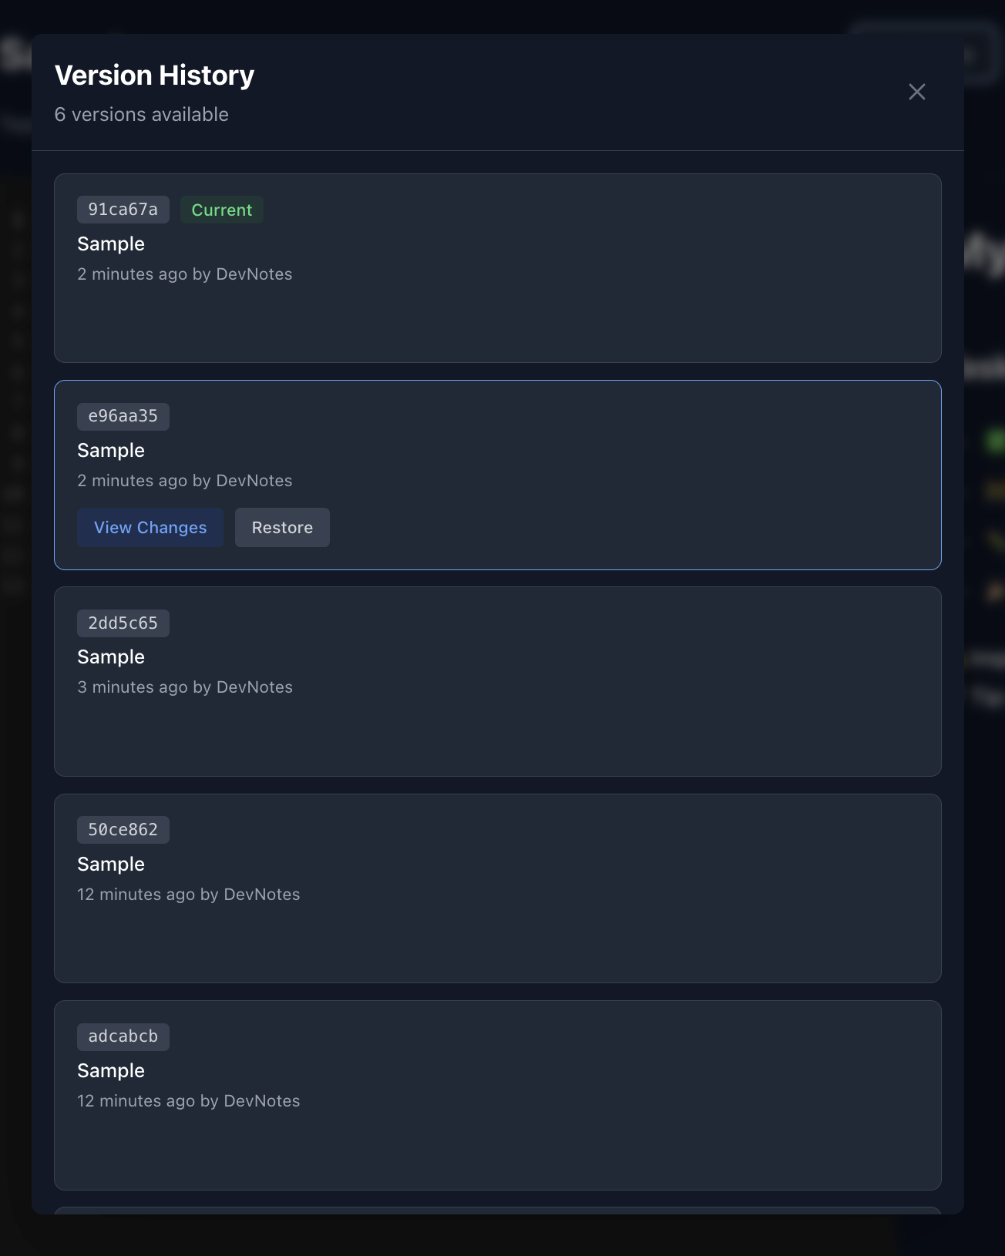Click '6 versions available' subtitle
The image size is (1005, 1256).
142,115
